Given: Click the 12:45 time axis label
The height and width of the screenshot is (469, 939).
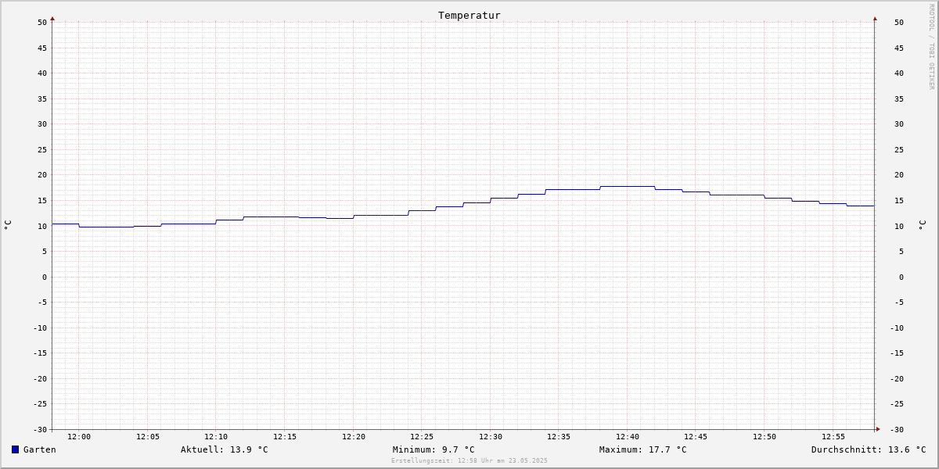Looking at the screenshot, I should coord(696,437).
